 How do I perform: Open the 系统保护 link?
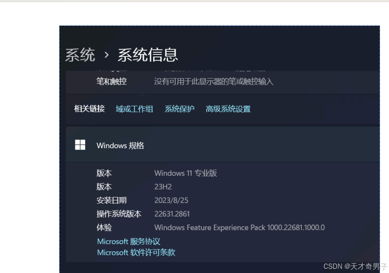pyautogui.click(x=179, y=109)
